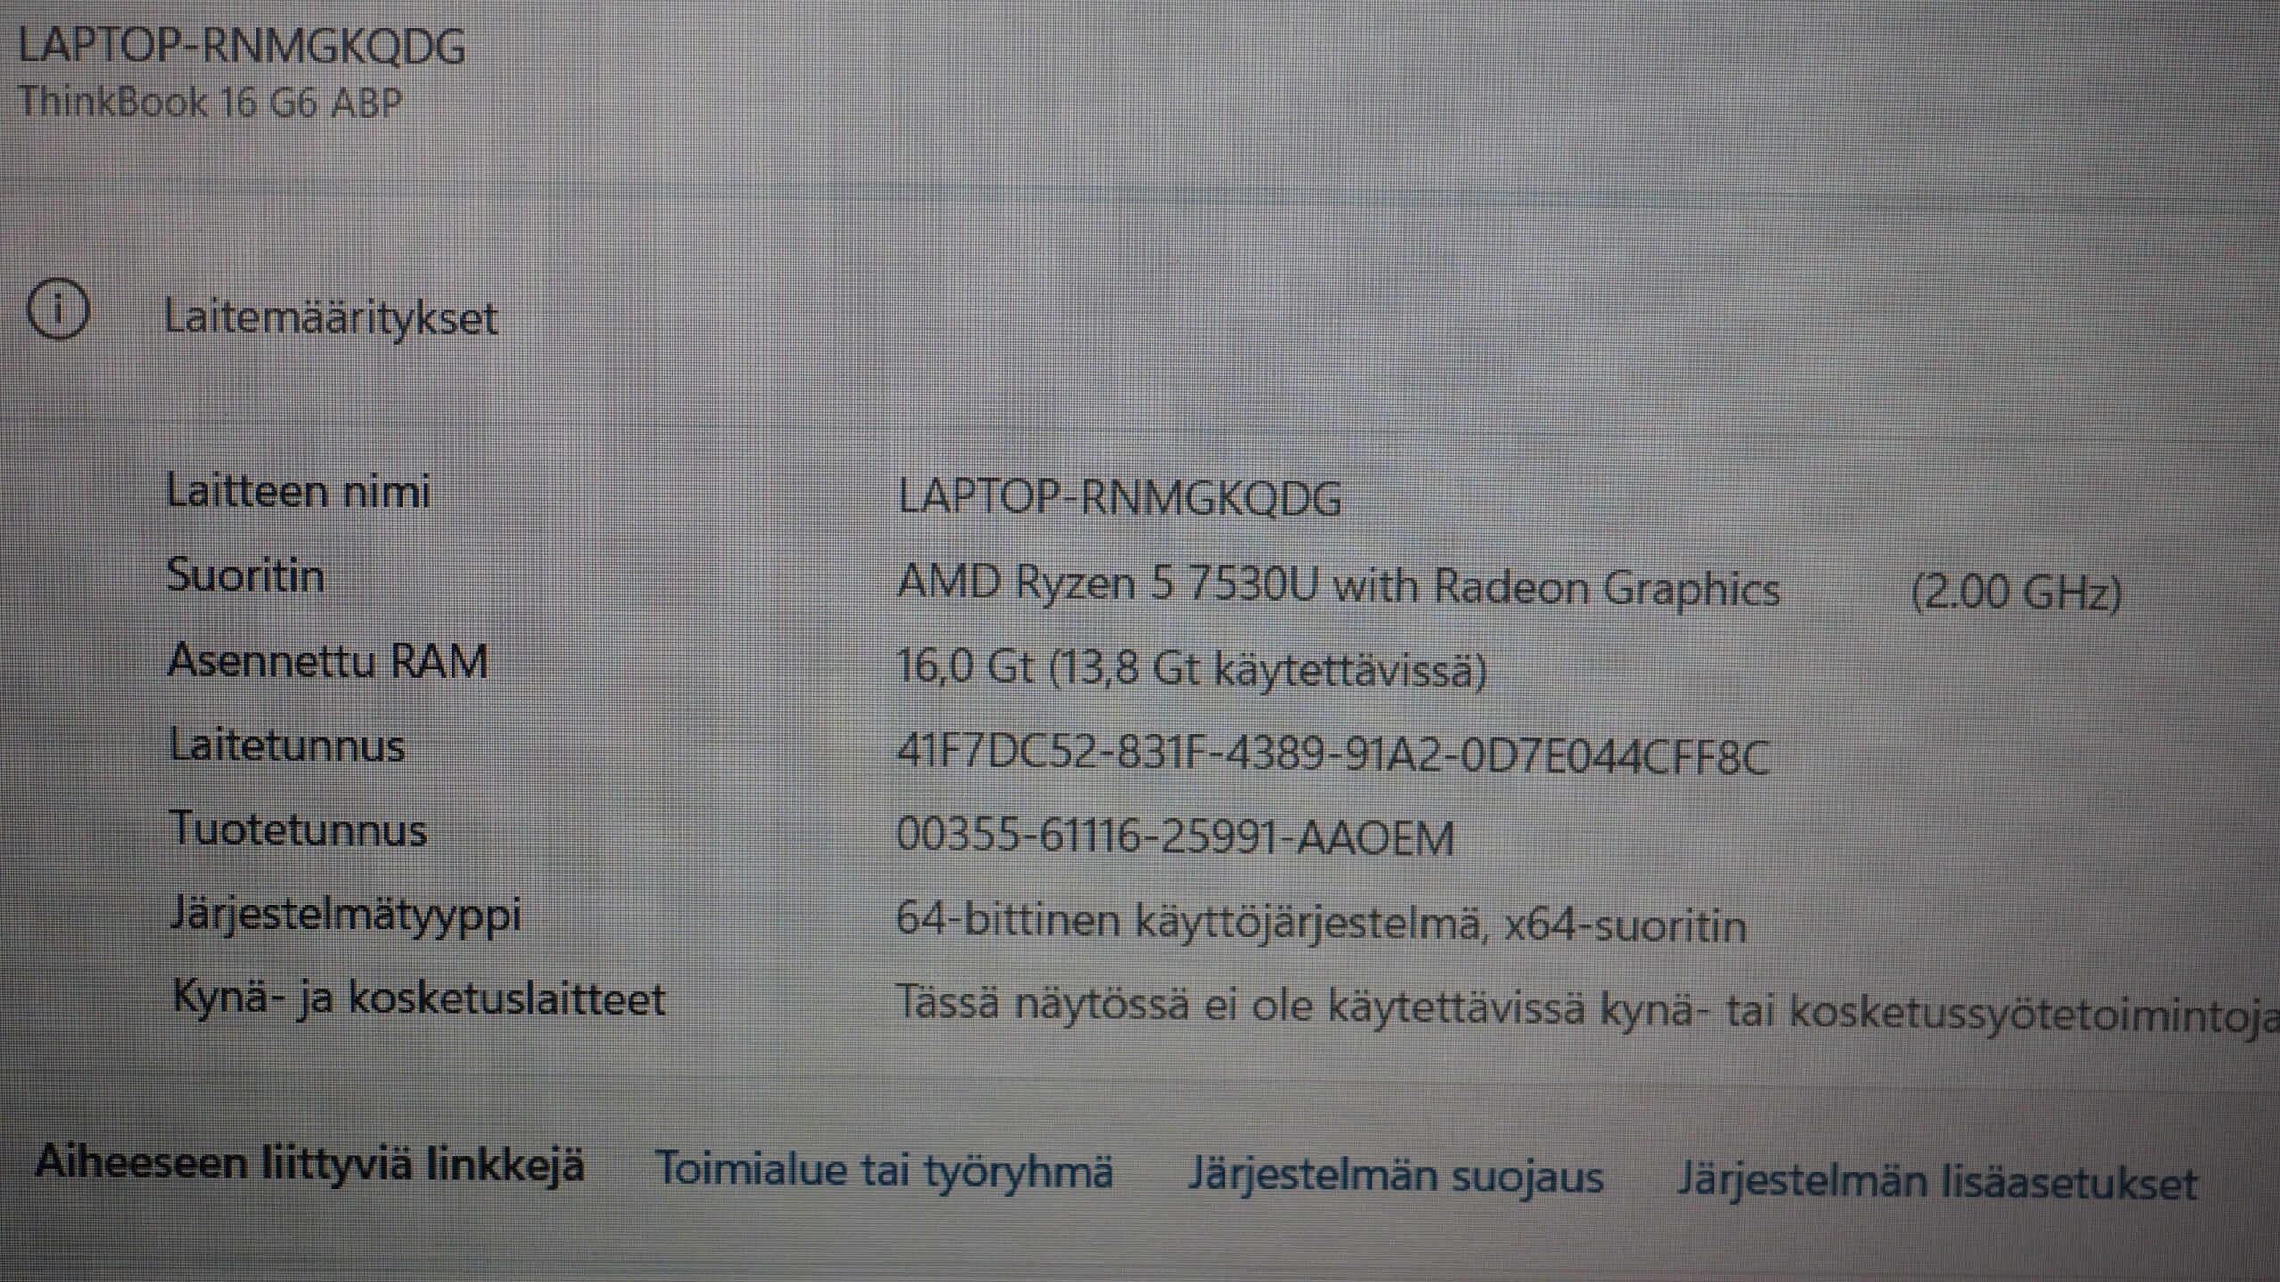Image resolution: width=2280 pixels, height=1282 pixels.
Task: Open Järjestelmän suojaus link
Action: pyautogui.click(x=1396, y=1175)
